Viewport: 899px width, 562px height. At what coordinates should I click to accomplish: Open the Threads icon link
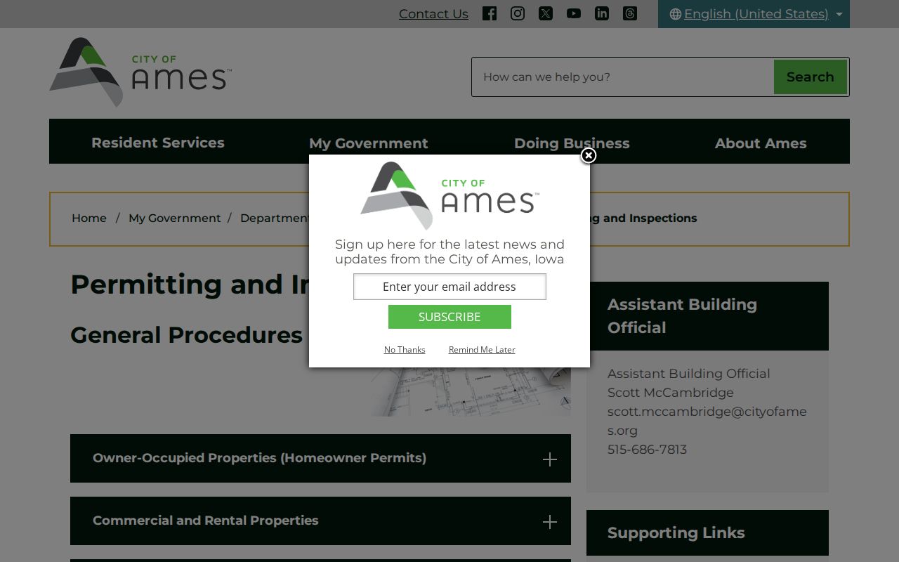click(630, 13)
